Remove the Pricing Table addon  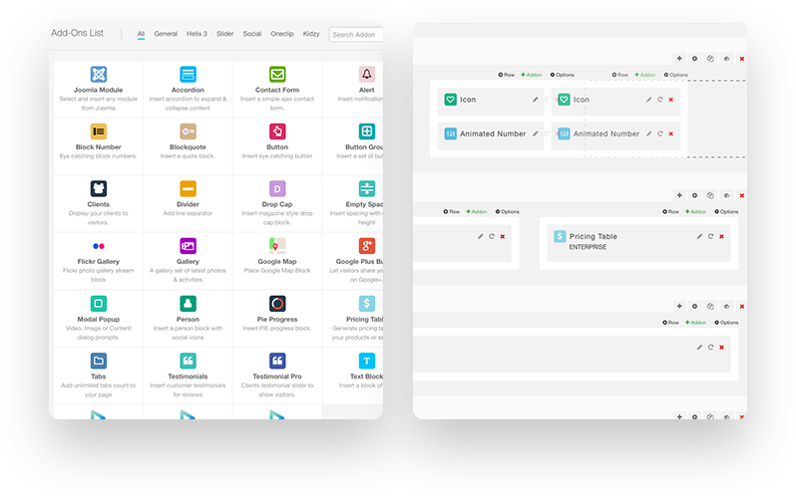(x=721, y=237)
